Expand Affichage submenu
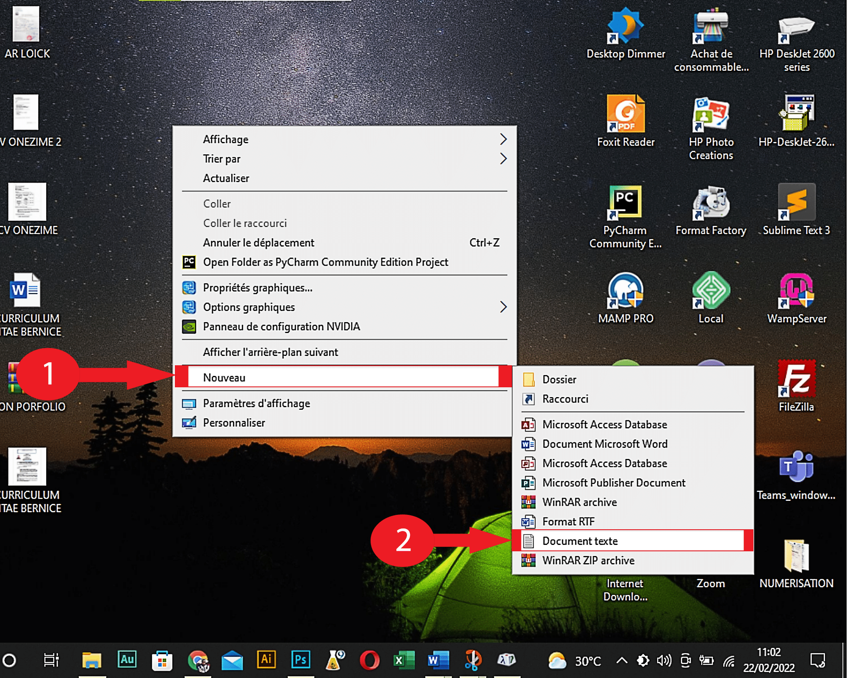The height and width of the screenshot is (678, 847). coord(345,139)
